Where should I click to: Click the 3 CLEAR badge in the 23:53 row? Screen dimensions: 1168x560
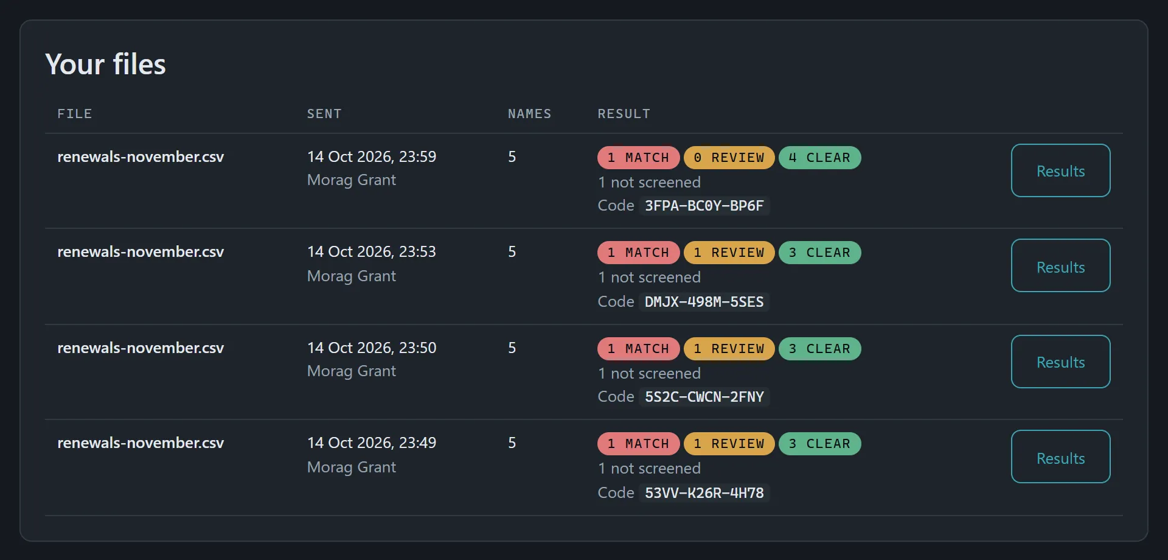pos(819,253)
